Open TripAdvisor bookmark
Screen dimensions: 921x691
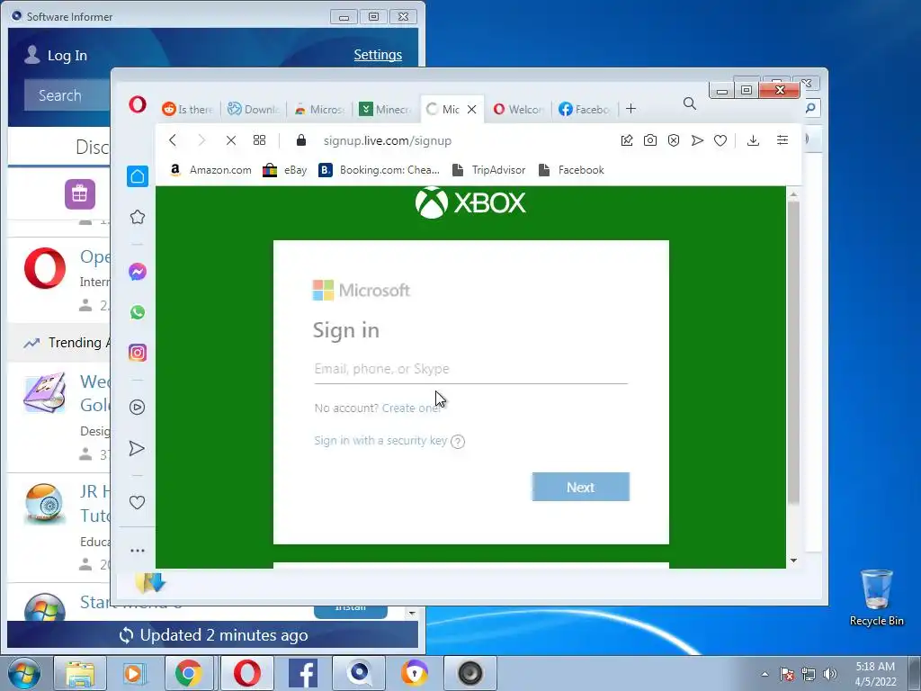[488, 170]
